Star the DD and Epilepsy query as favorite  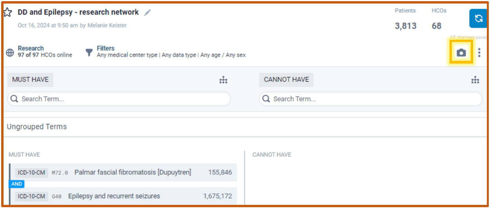(7, 13)
